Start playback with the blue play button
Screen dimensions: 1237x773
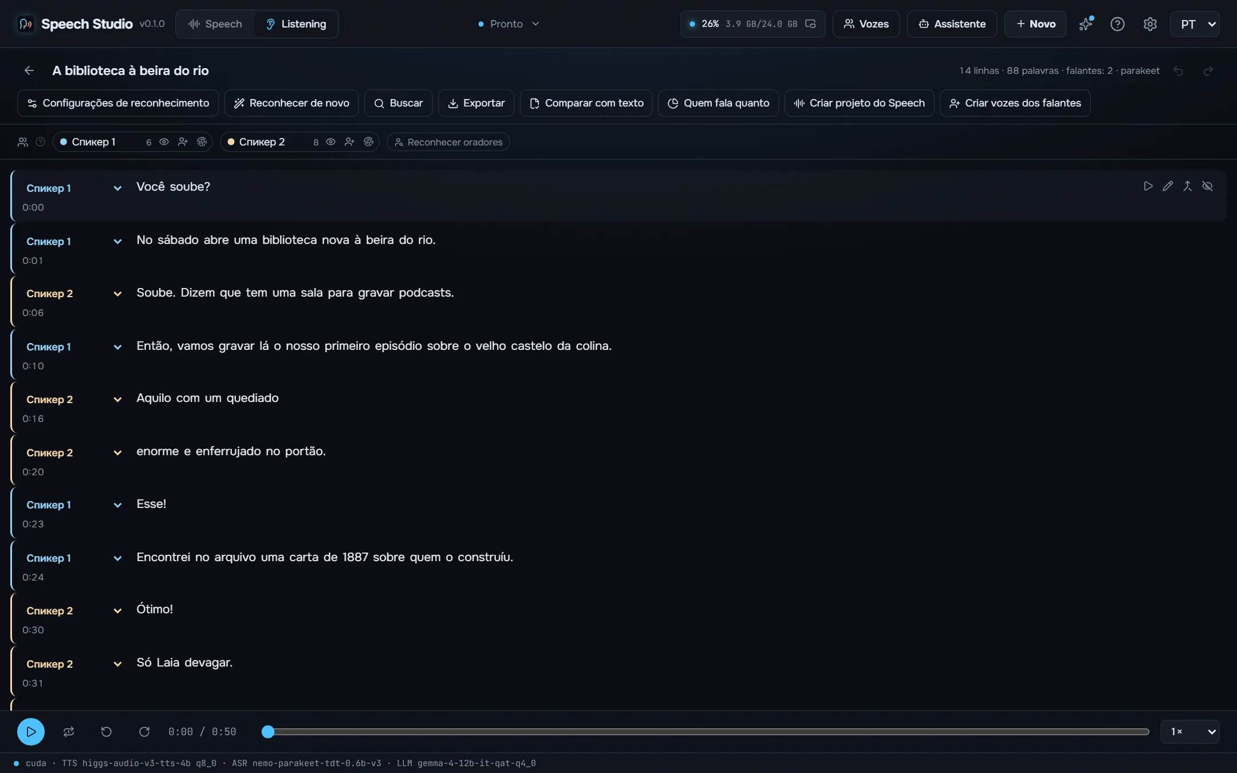31,732
